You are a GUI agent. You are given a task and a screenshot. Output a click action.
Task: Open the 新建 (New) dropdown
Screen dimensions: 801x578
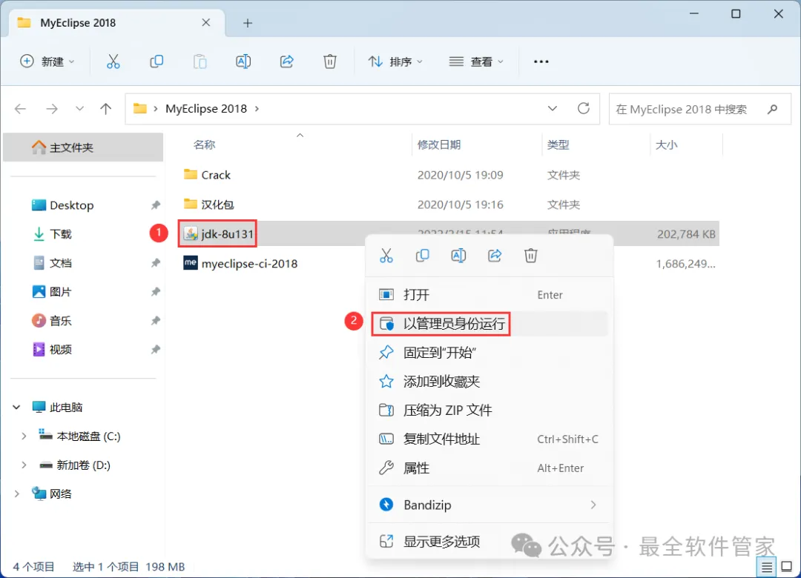click(47, 62)
